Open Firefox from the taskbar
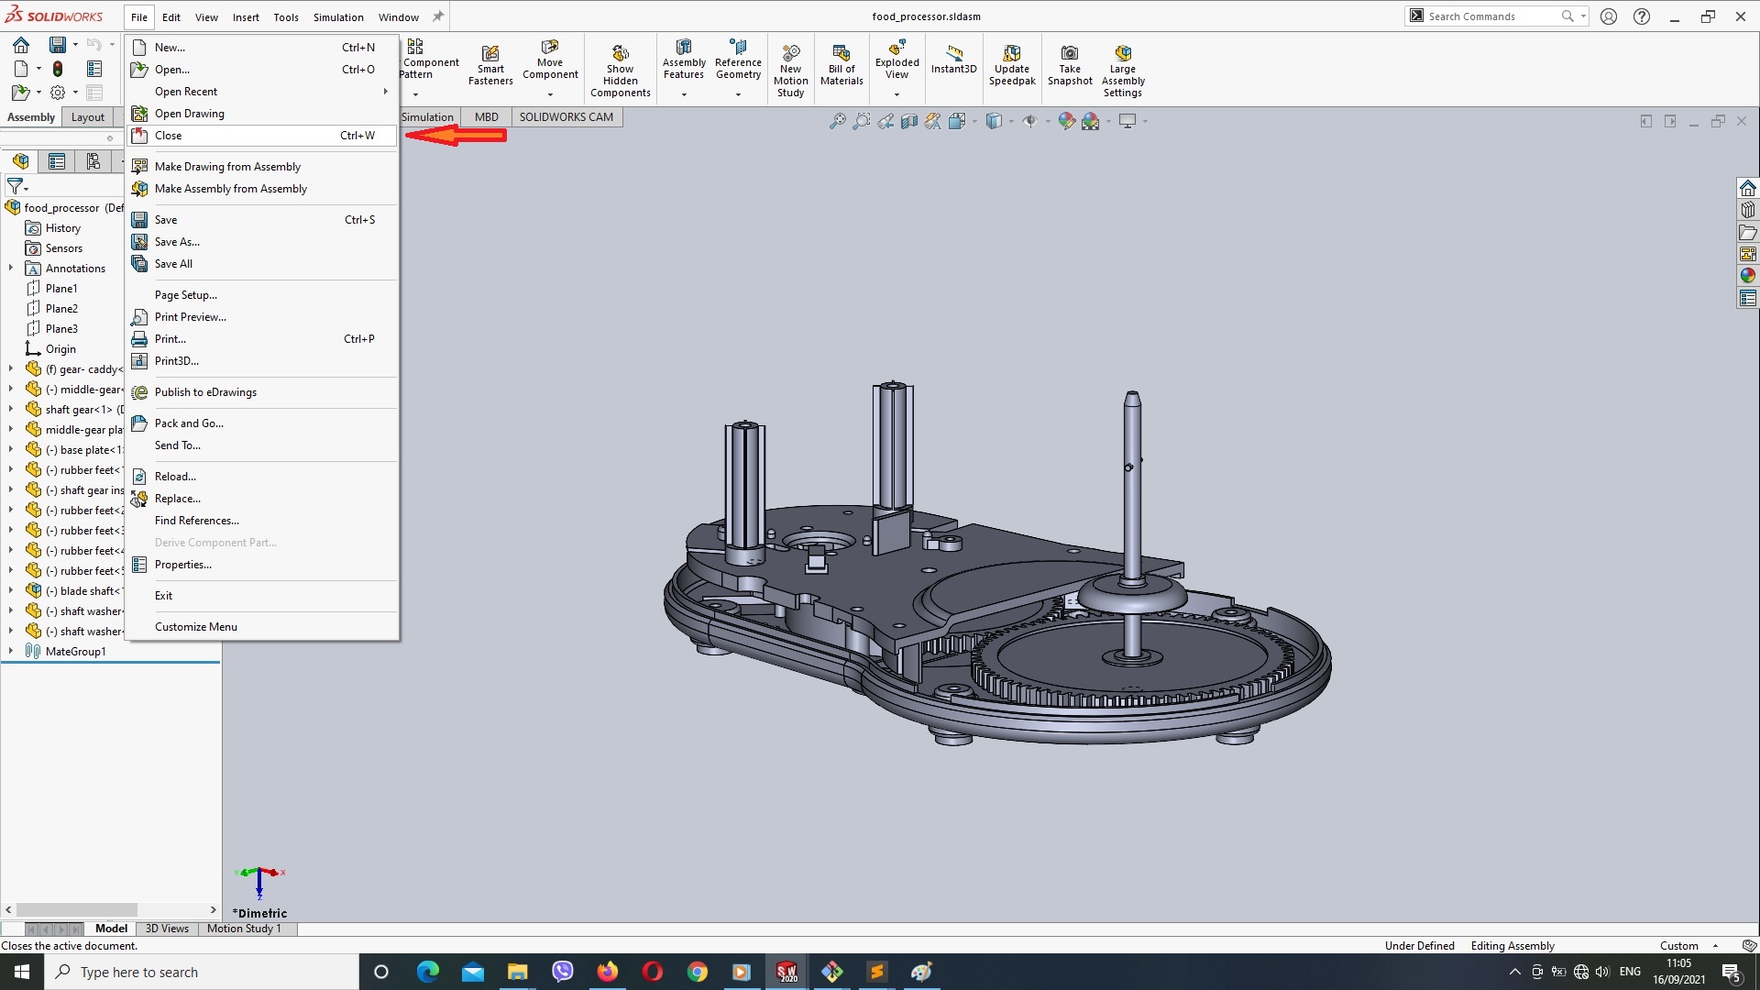 coord(608,972)
